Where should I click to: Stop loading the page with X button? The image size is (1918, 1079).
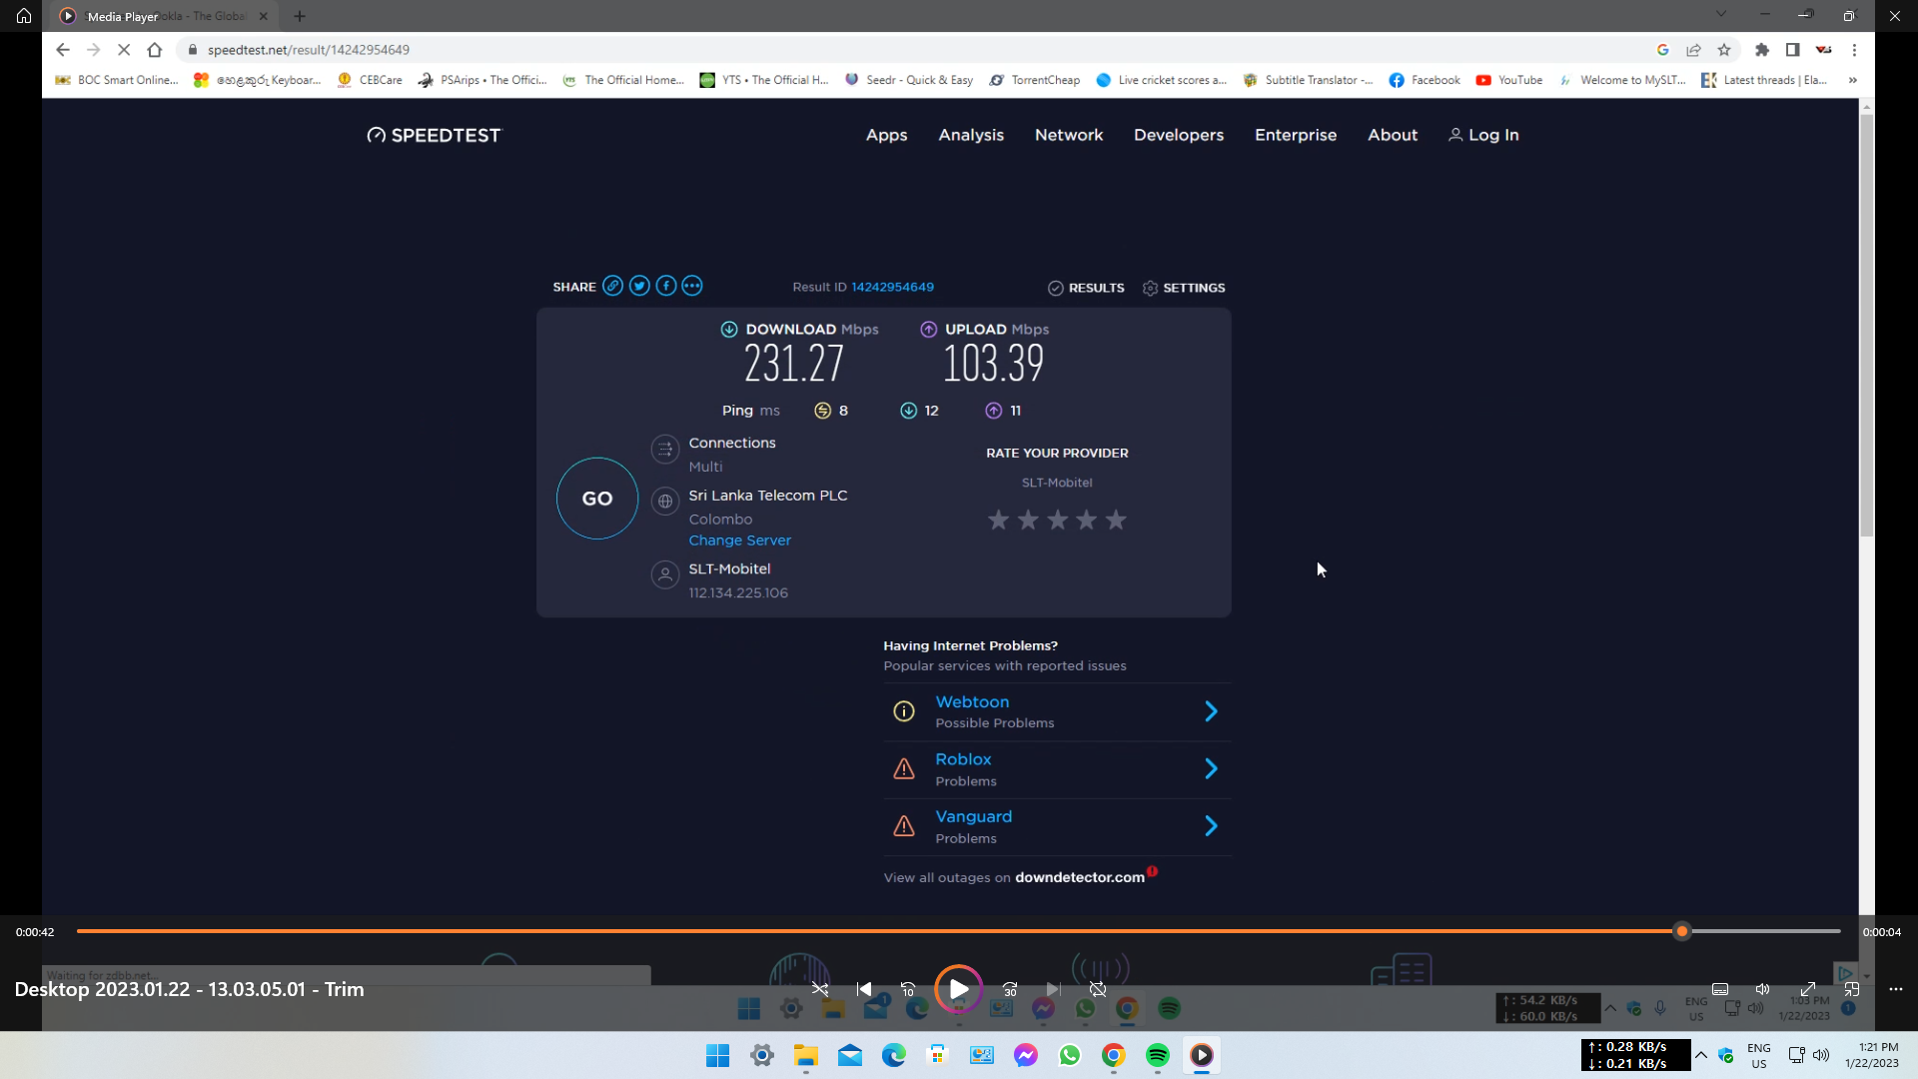click(x=124, y=50)
